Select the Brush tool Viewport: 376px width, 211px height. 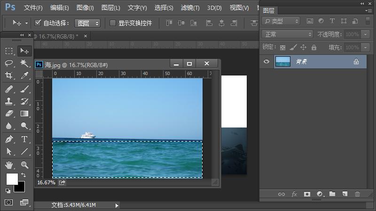[x=24, y=89]
